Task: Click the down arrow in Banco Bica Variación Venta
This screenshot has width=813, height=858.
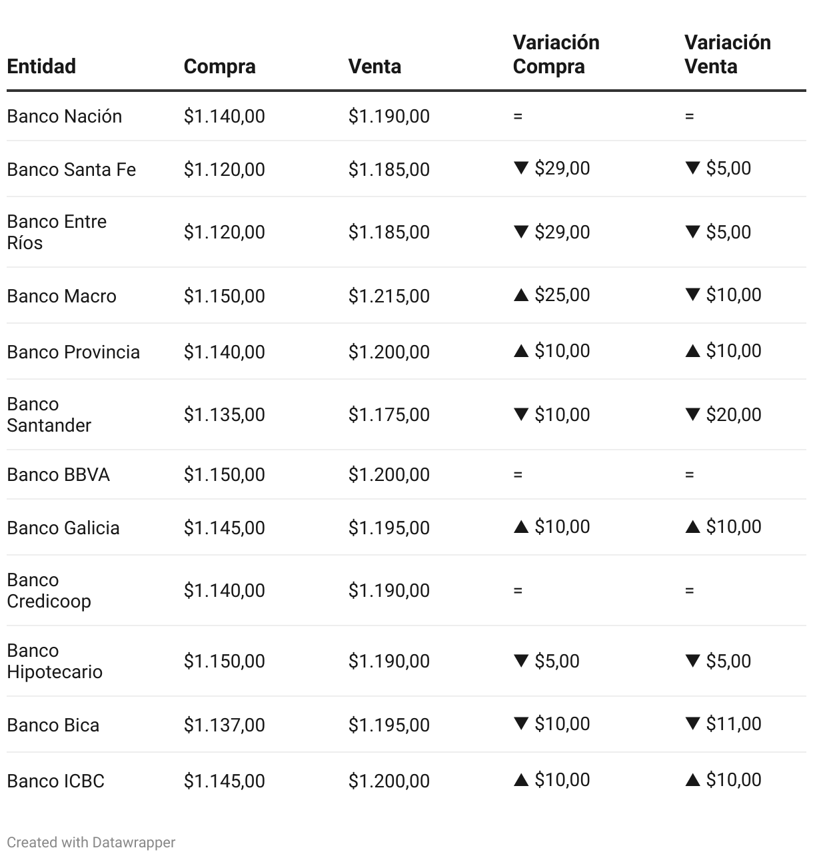Action: pos(692,723)
